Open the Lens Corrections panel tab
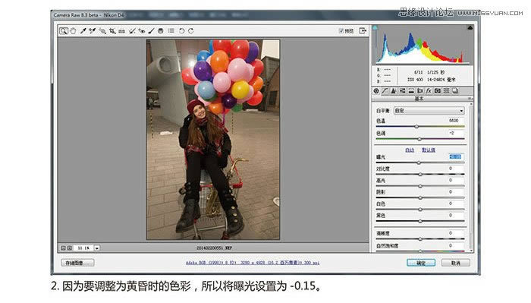The width and height of the screenshot is (531, 303). [x=420, y=91]
